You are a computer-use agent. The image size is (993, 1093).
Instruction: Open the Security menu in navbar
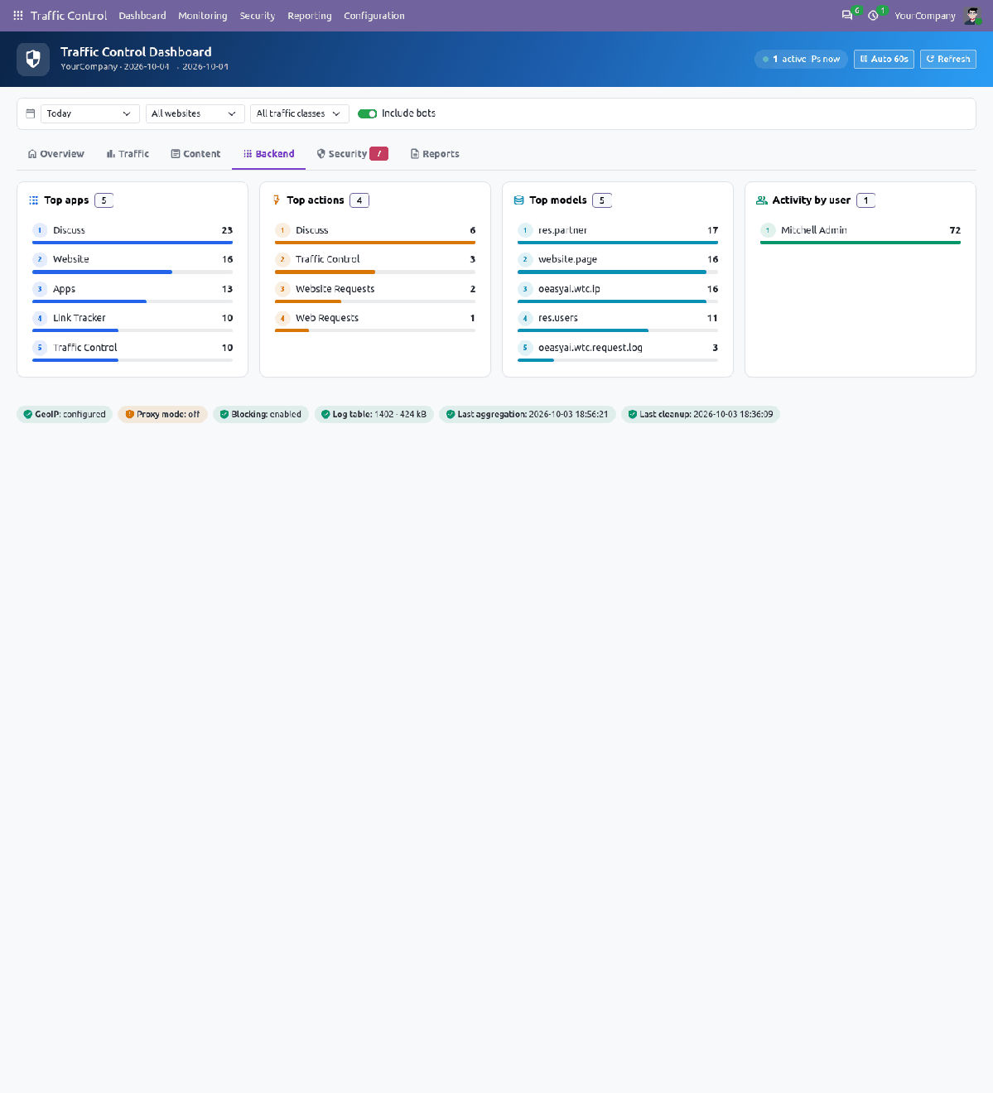[x=258, y=16]
